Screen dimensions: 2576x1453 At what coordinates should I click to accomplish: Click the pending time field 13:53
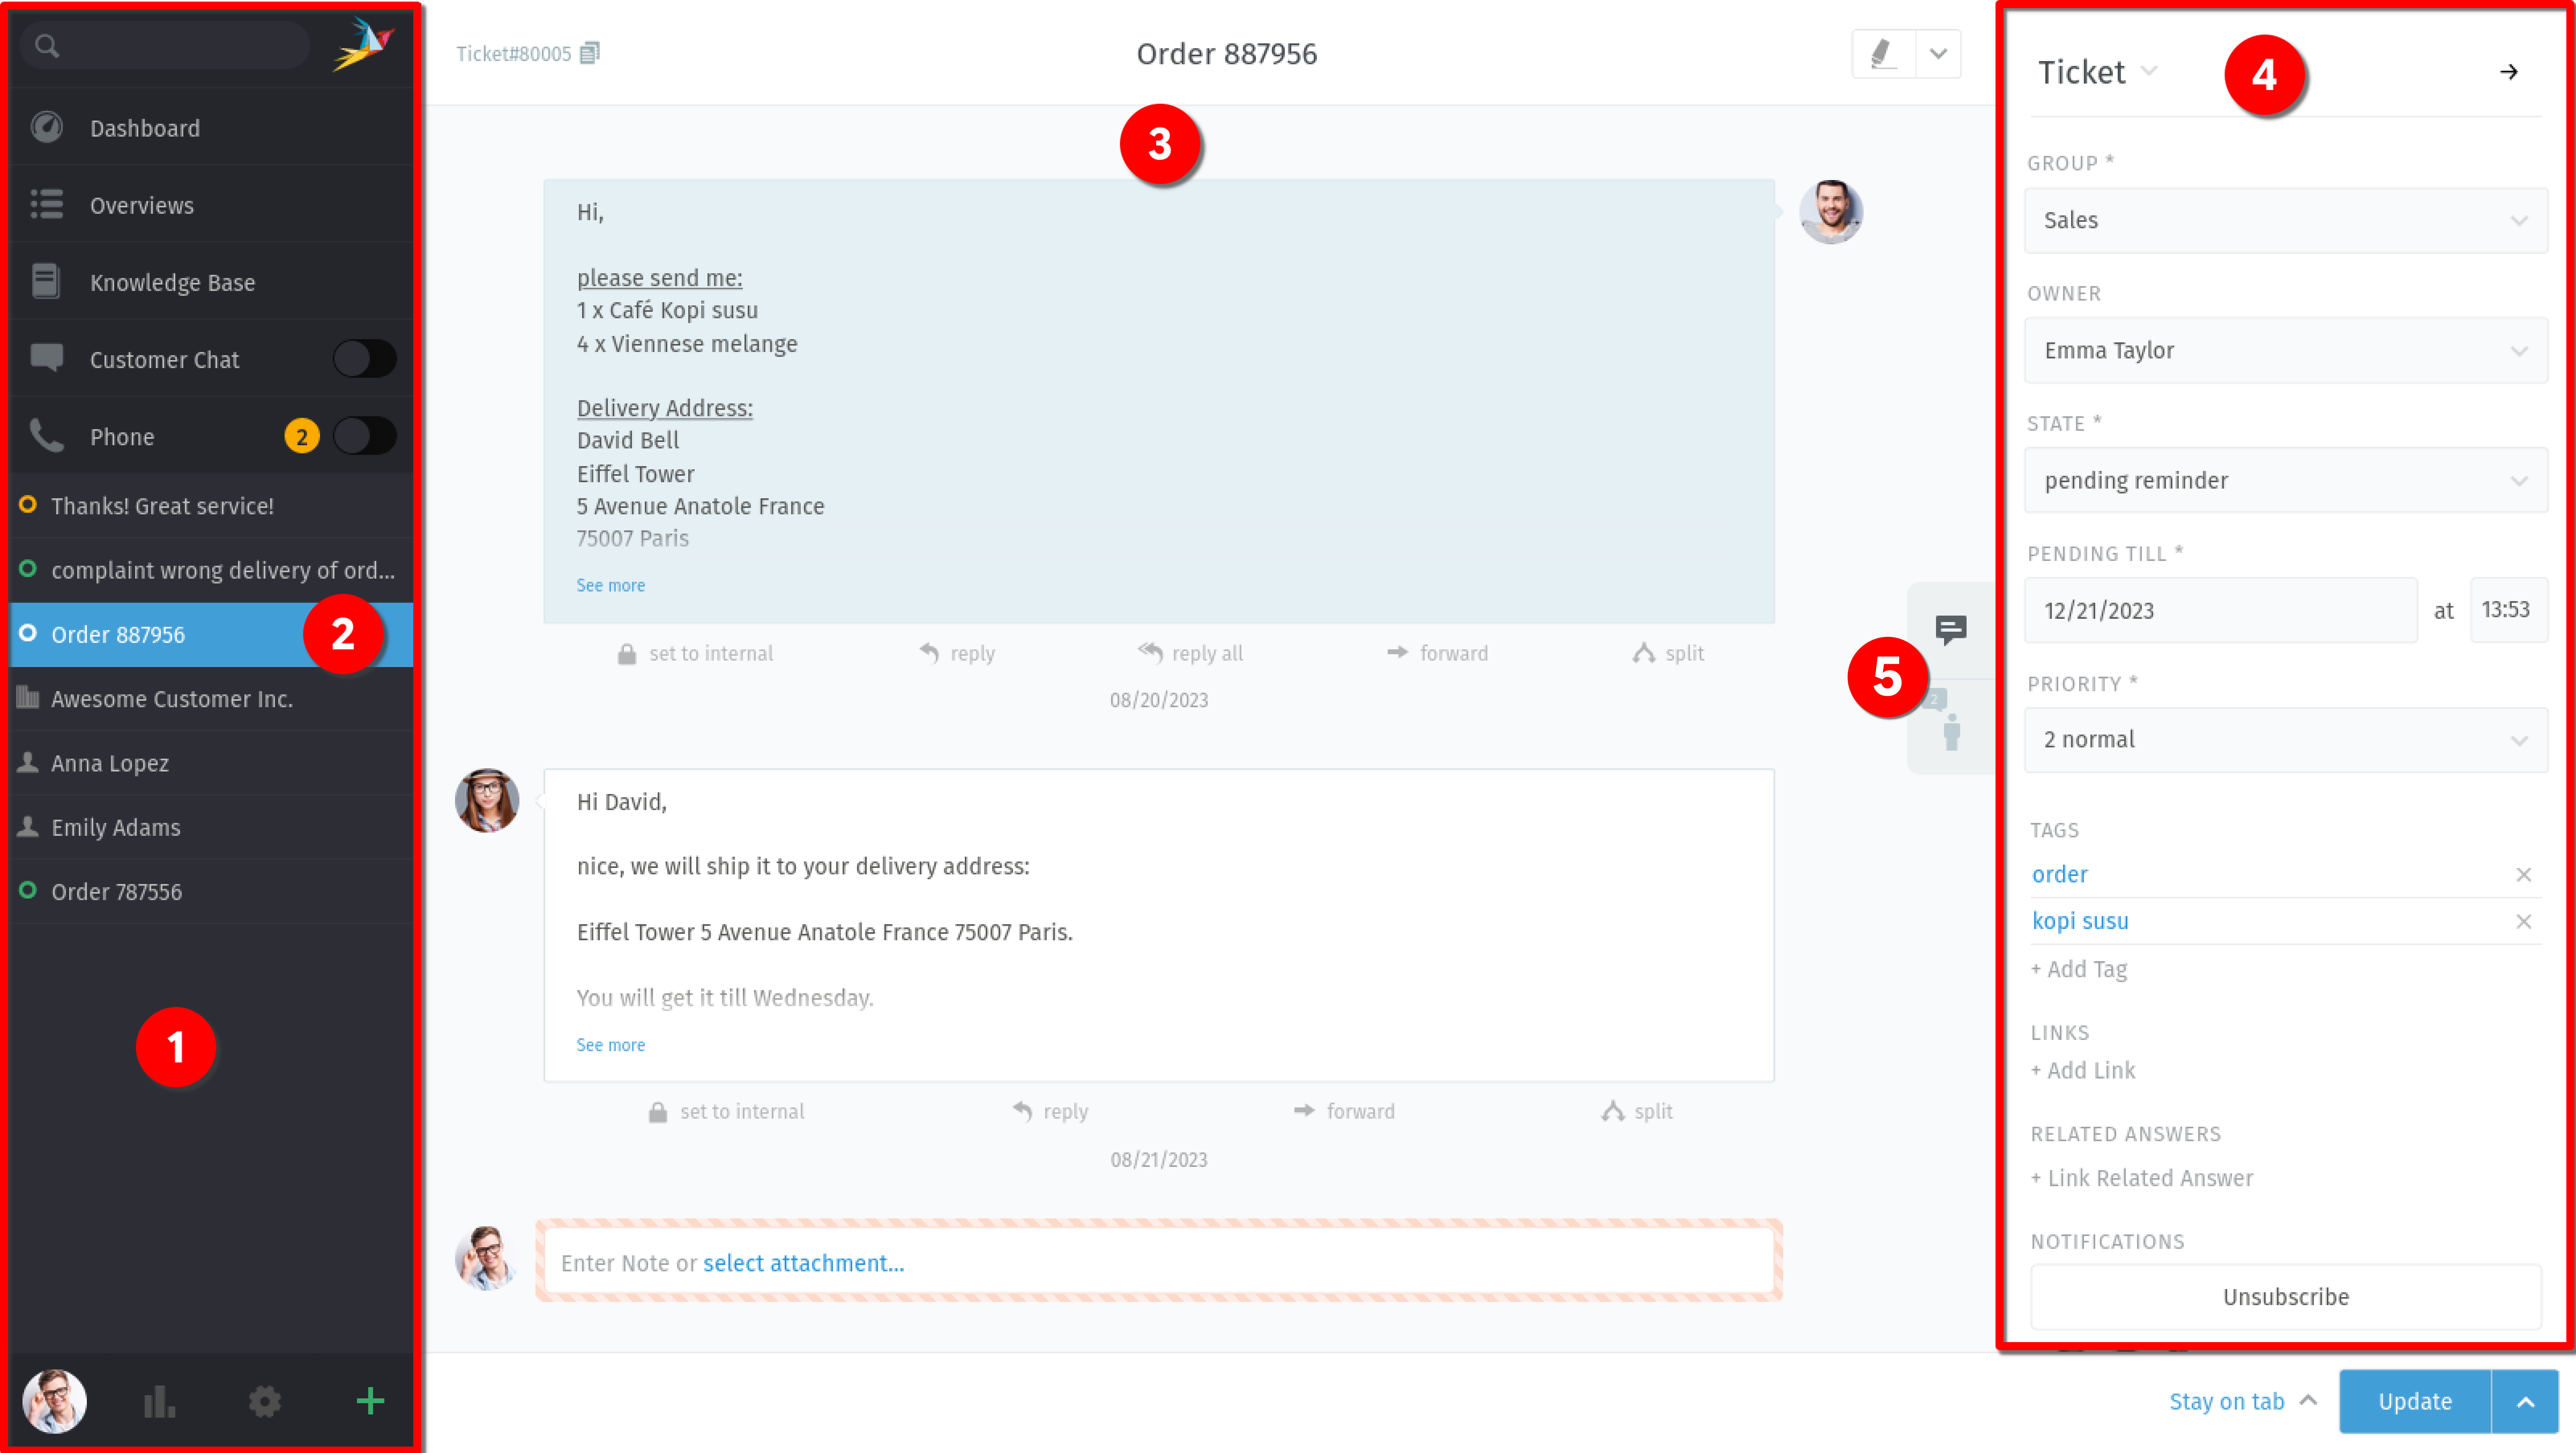2509,611
